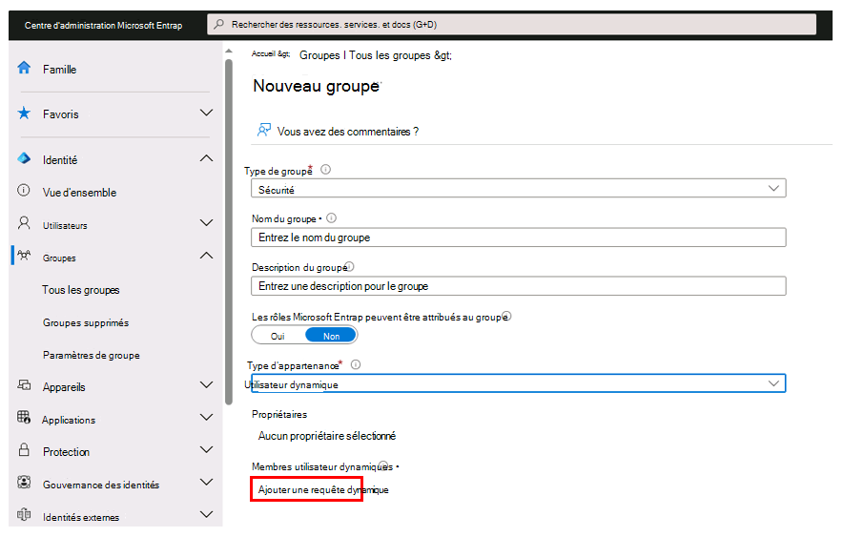Go to Famille in sidebar
Screen dimensions: 844x537
click(59, 70)
